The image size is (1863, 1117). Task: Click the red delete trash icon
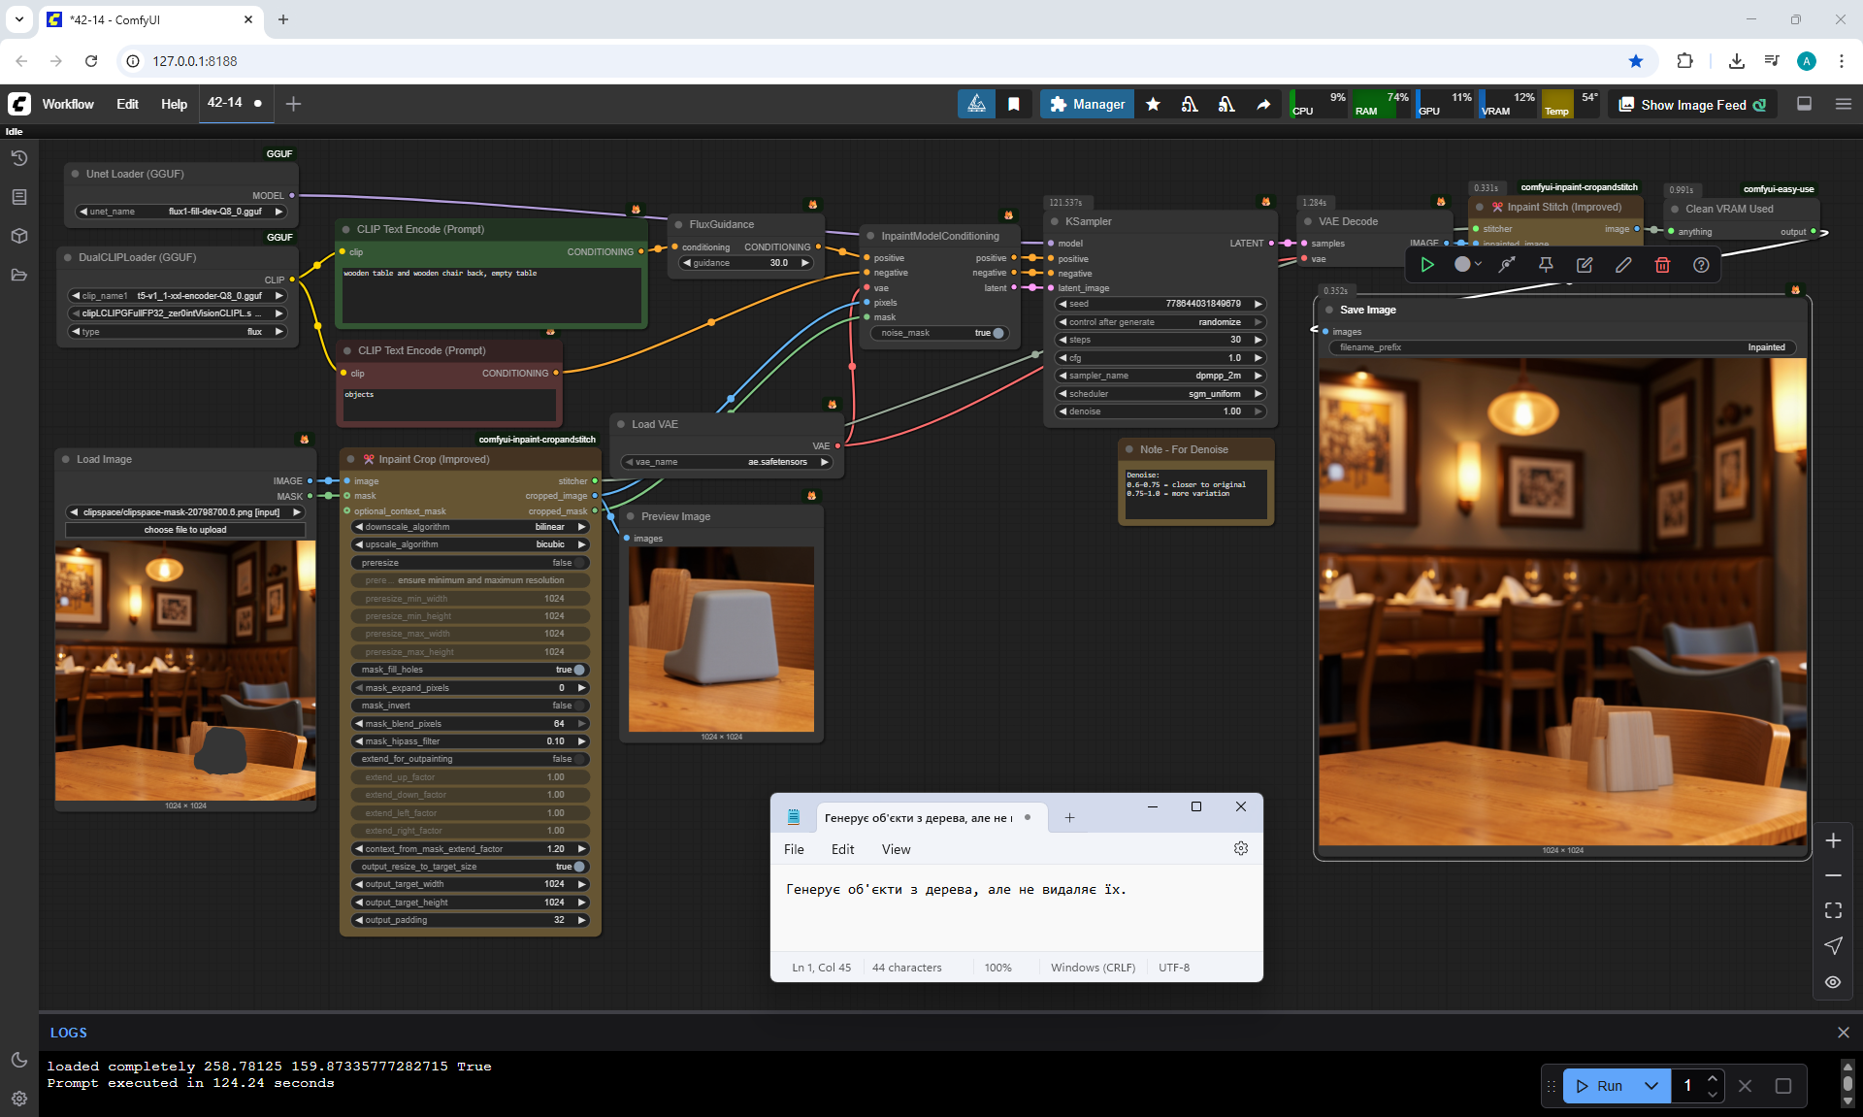(1661, 265)
